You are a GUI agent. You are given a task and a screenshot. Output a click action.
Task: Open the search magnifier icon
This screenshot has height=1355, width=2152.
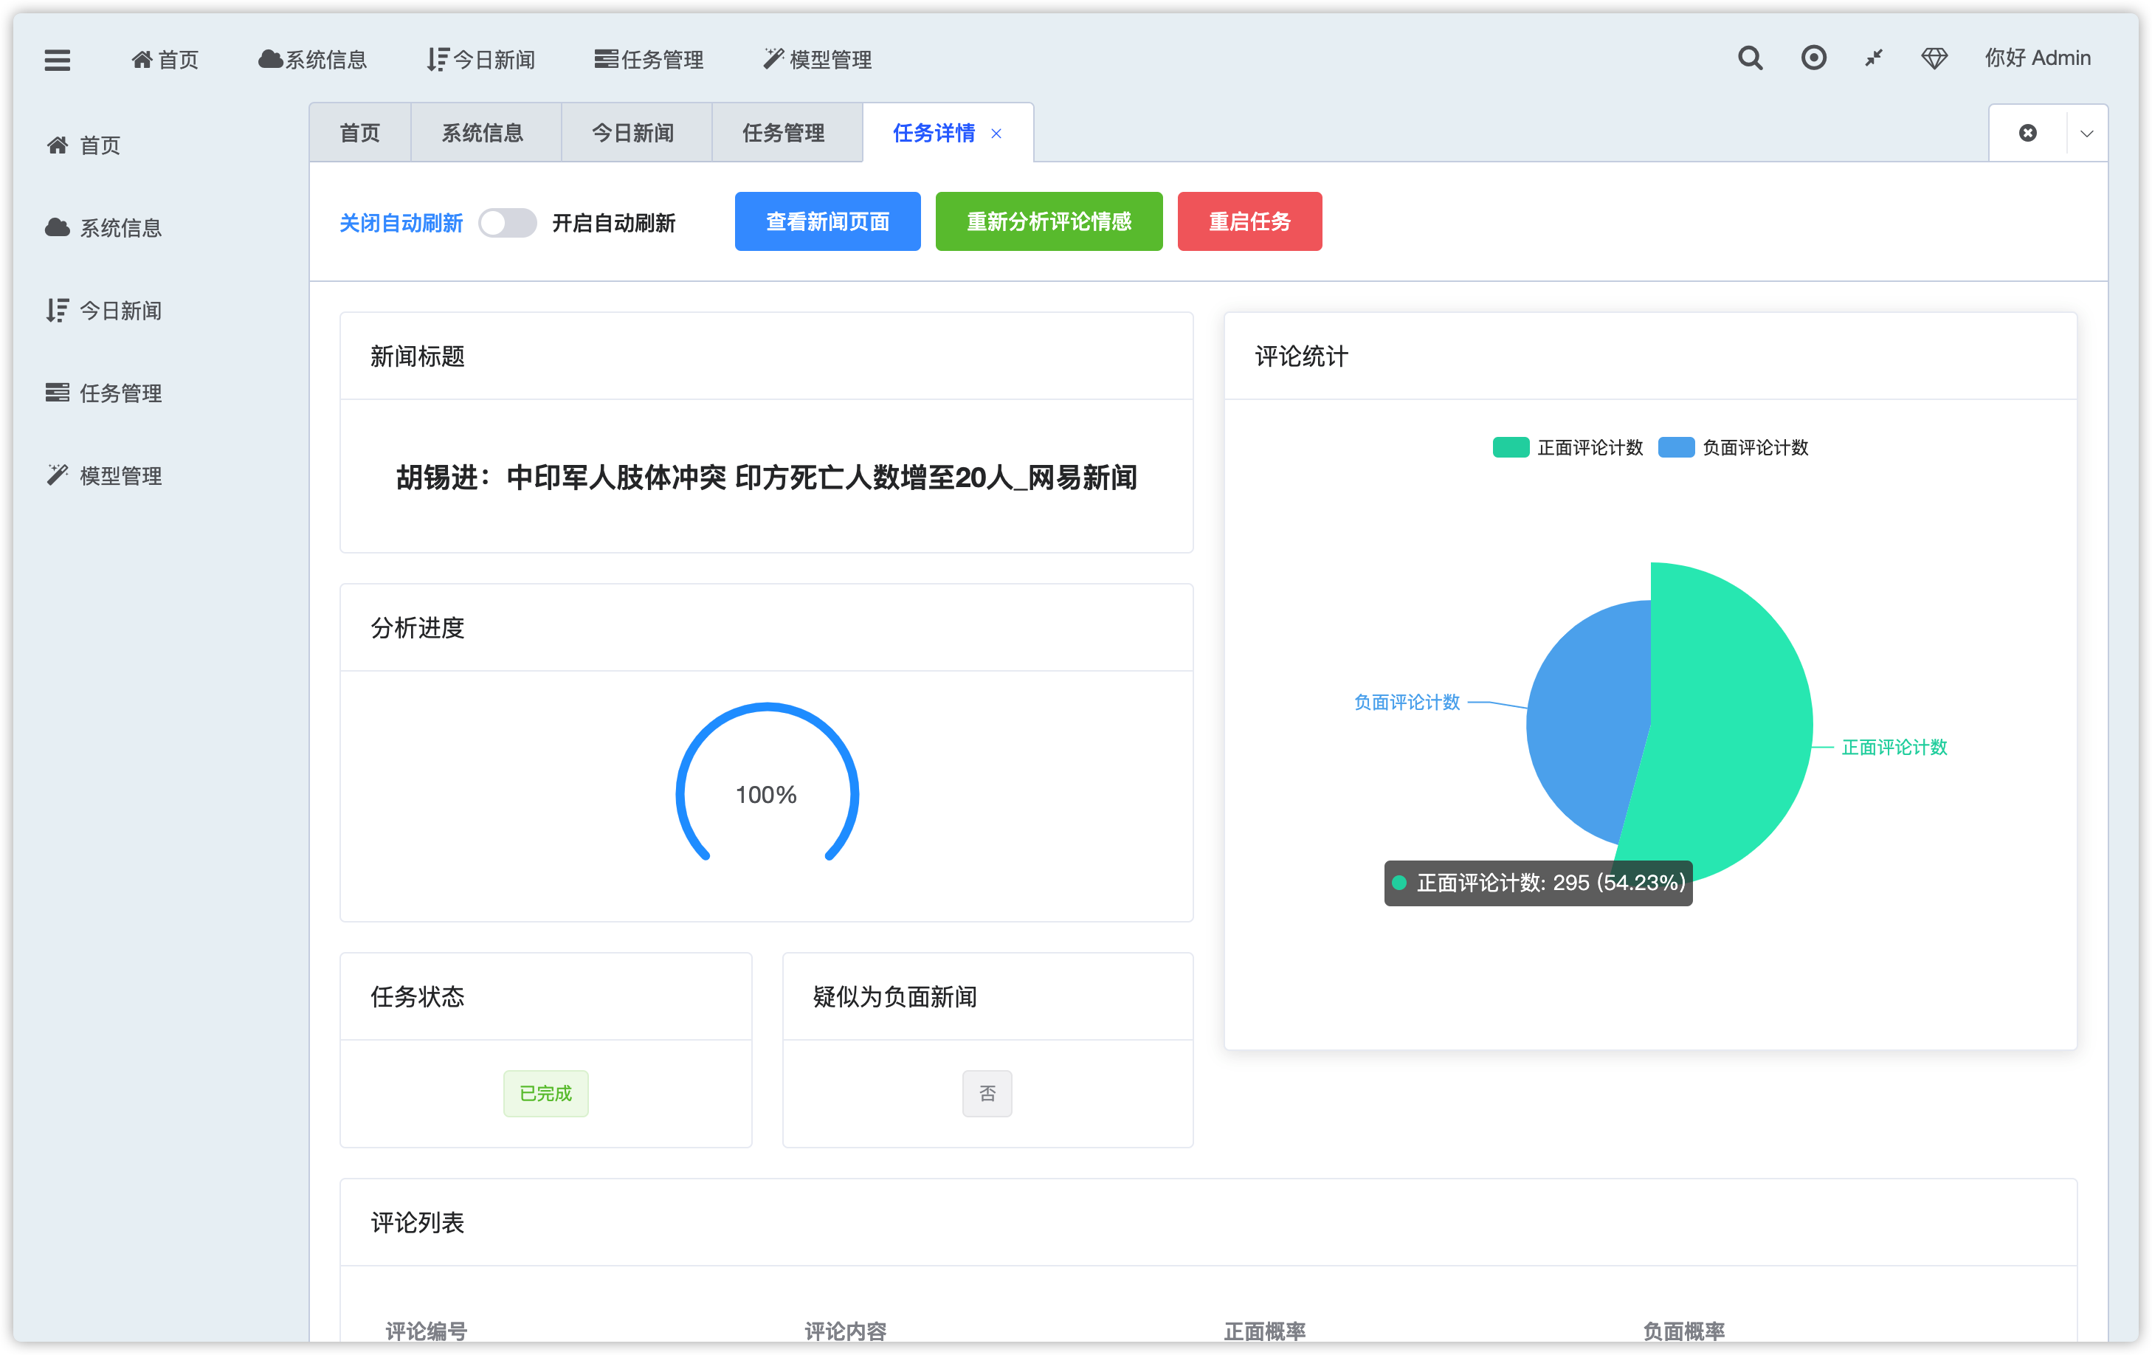(1750, 59)
